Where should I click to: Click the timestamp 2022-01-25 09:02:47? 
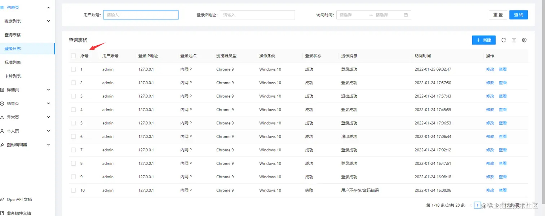click(x=433, y=69)
